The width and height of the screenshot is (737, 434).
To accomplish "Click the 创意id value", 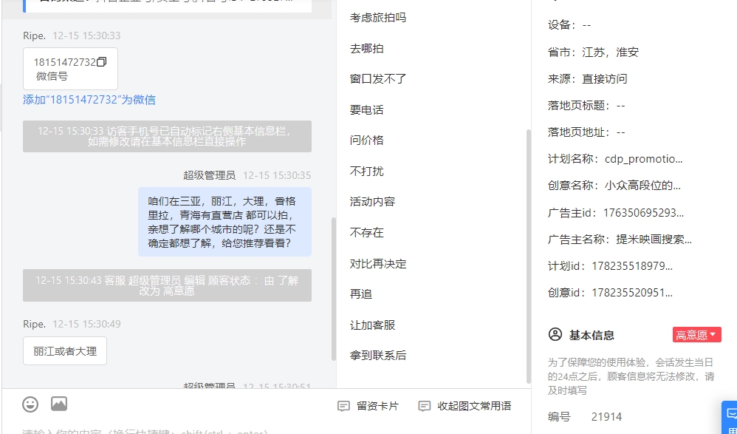I will [x=632, y=293].
